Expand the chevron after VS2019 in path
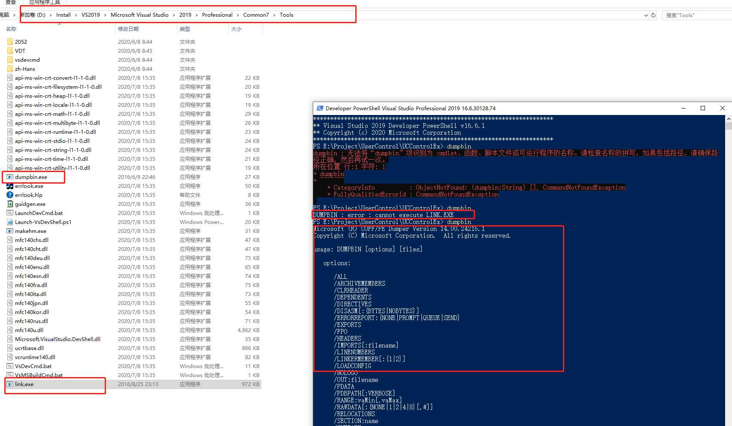 pyautogui.click(x=106, y=15)
